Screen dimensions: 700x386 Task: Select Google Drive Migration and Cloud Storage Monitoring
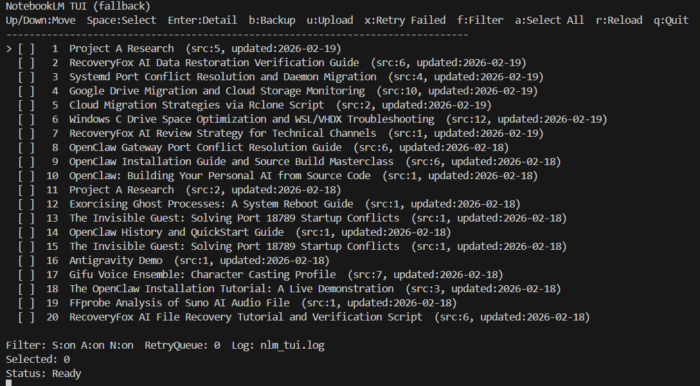coord(217,91)
